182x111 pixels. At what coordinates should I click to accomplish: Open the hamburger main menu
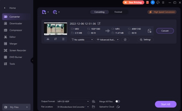(x=163, y=2)
